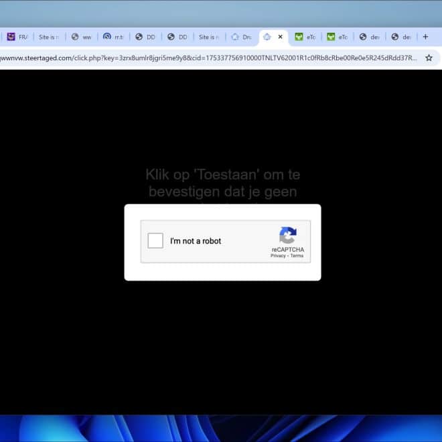This screenshot has height=442, width=442.
Task: Switch to the "ww" globe tab
Action: pos(82,37)
